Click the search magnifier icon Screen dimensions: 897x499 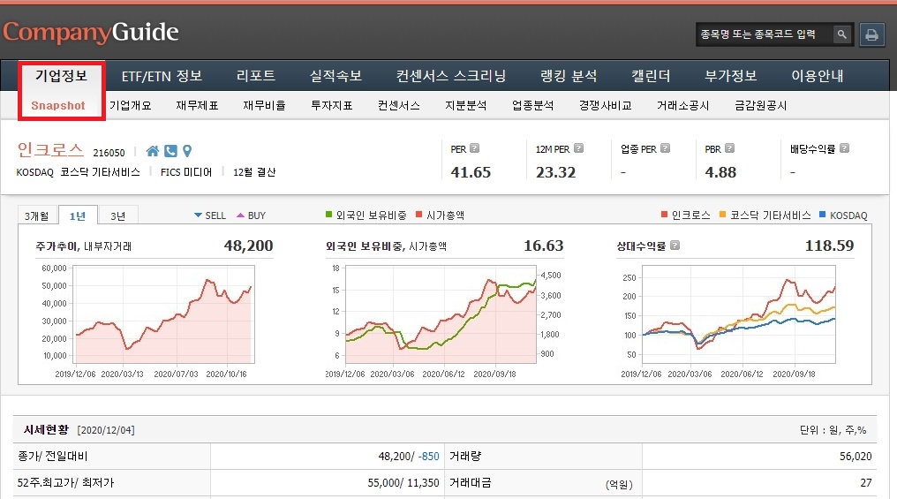tap(841, 34)
